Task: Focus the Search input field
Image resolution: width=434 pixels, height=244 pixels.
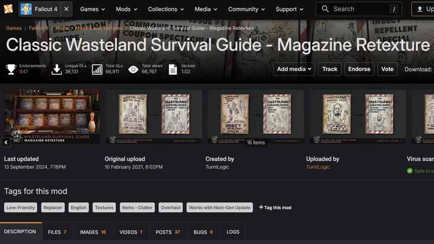Action: click(359, 9)
